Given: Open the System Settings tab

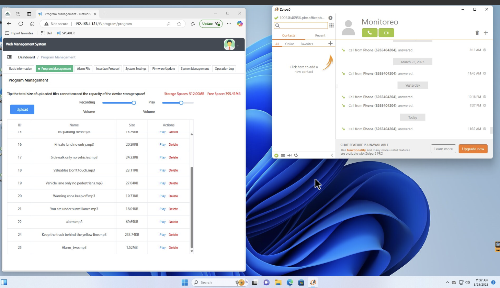Looking at the screenshot, I should coord(136,69).
